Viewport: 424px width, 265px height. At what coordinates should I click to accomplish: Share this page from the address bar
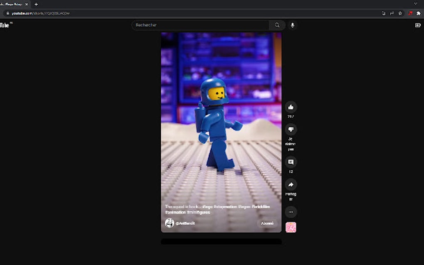[392, 13]
